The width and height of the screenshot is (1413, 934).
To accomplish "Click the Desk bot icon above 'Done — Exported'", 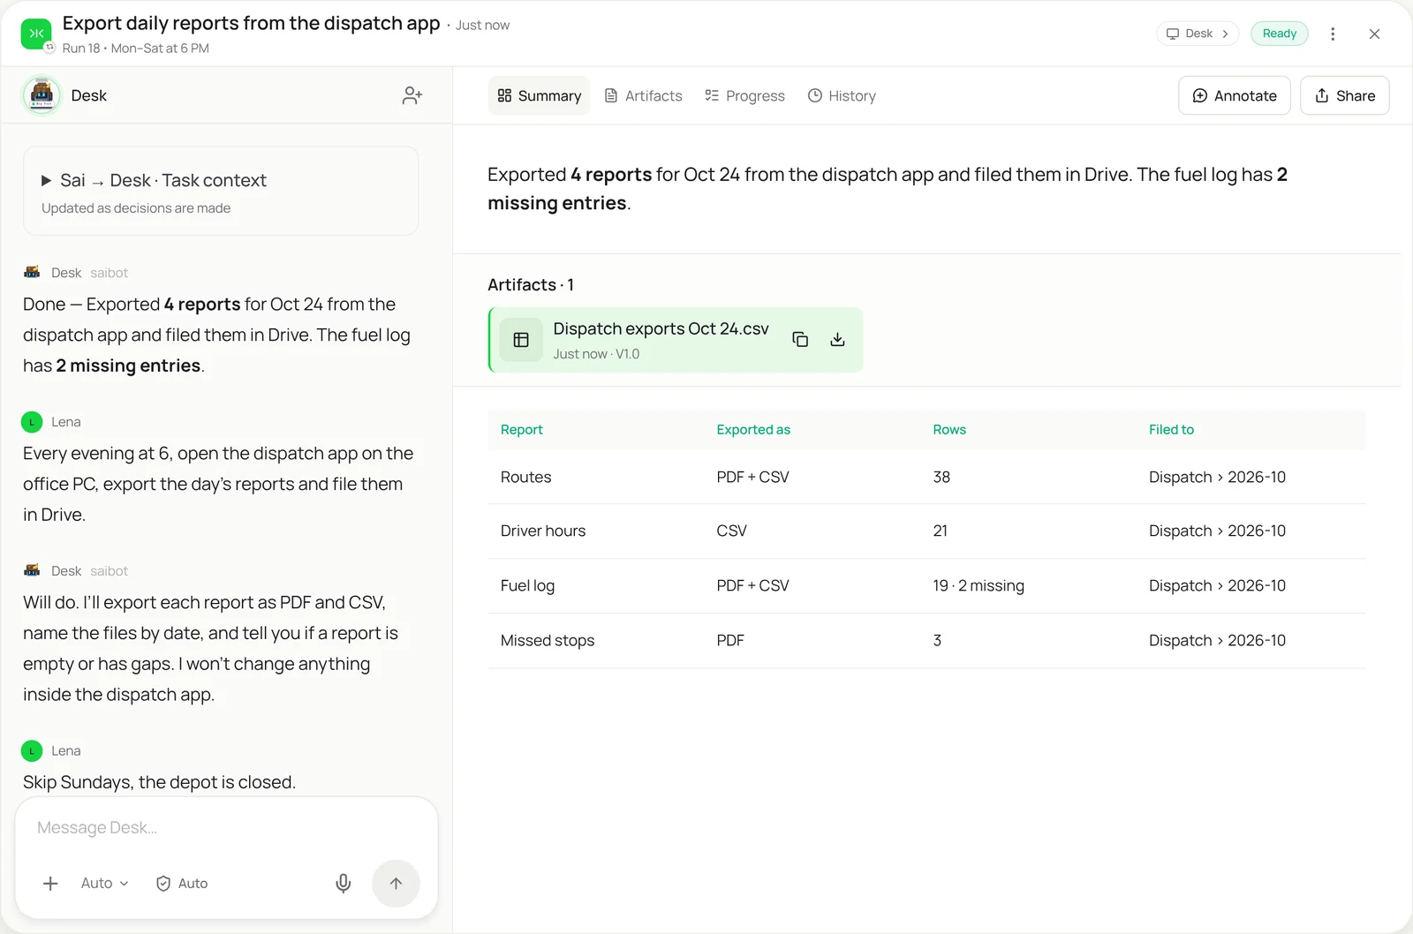I will [32, 273].
